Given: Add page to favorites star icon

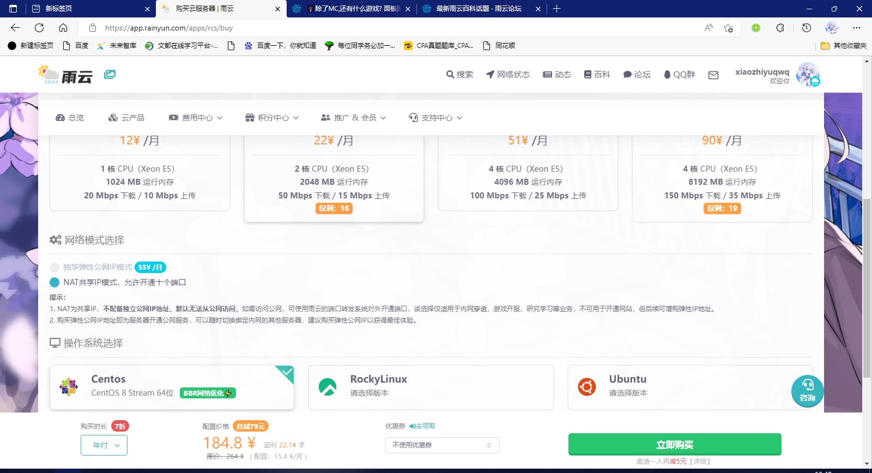Looking at the screenshot, I should point(728,28).
